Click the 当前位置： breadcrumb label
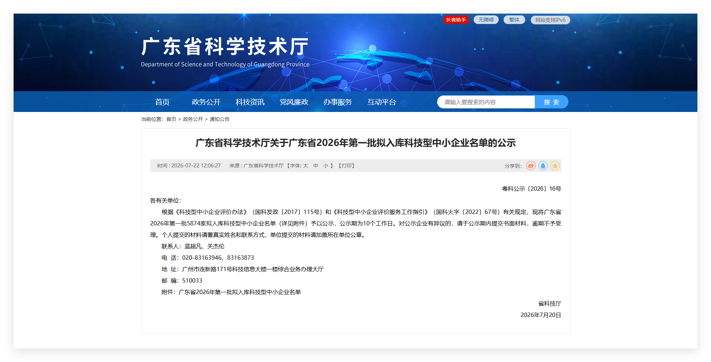The height and width of the screenshot is (362, 711). pos(152,119)
